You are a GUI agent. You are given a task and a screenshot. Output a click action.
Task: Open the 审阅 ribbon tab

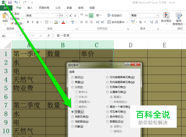pyautogui.click(x=81, y=8)
